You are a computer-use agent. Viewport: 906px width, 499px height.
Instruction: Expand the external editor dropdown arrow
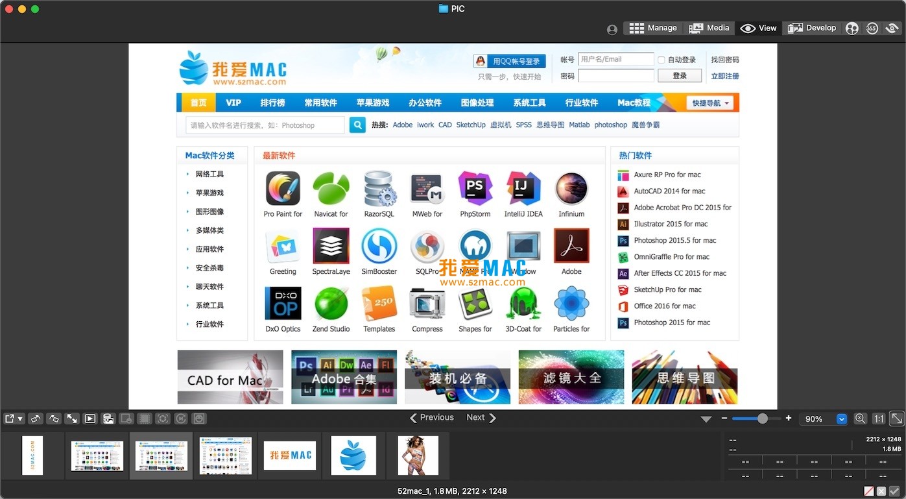[x=21, y=419]
